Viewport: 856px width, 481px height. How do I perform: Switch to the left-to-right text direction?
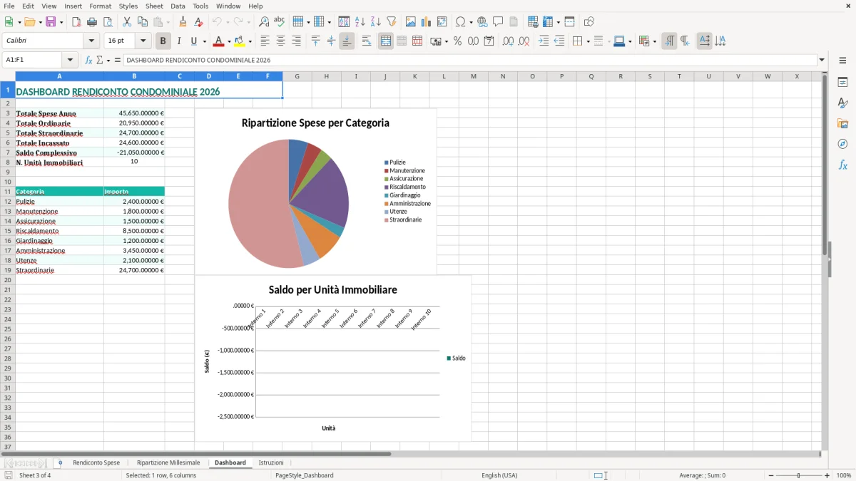pos(669,41)
